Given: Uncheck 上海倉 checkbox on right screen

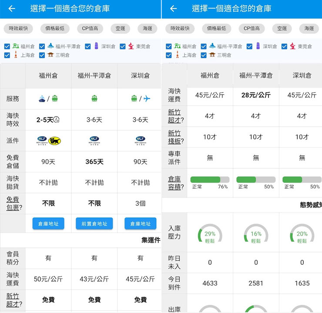Looking at the screenshot, I should (168, 55).
